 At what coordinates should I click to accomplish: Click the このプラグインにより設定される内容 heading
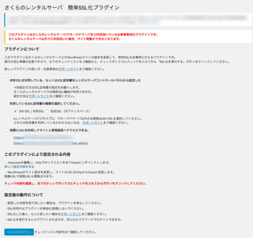(37, 154)
